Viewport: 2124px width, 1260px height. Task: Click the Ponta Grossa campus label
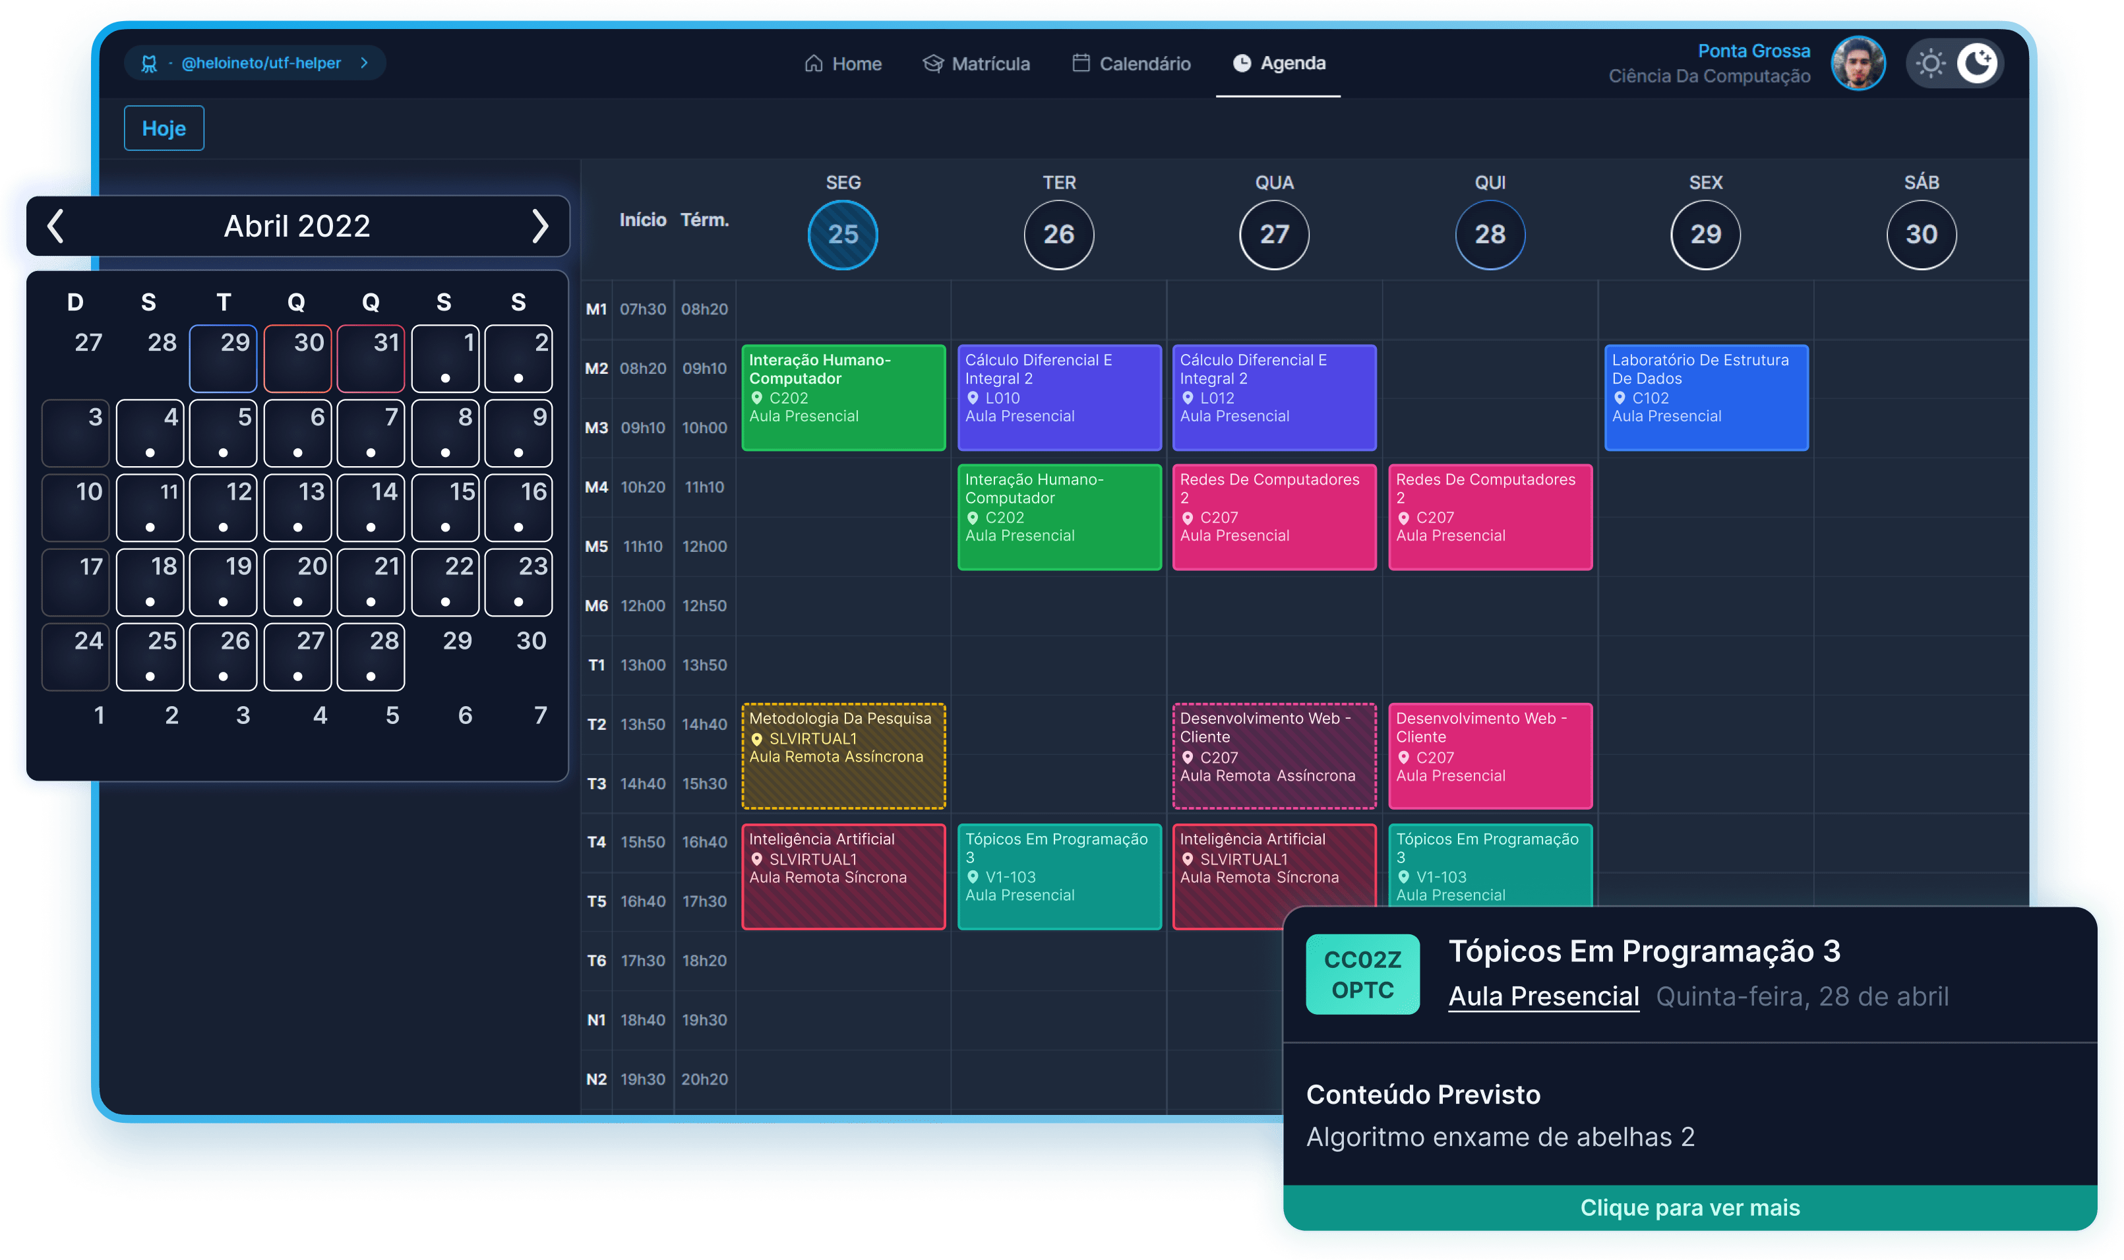1753,51
